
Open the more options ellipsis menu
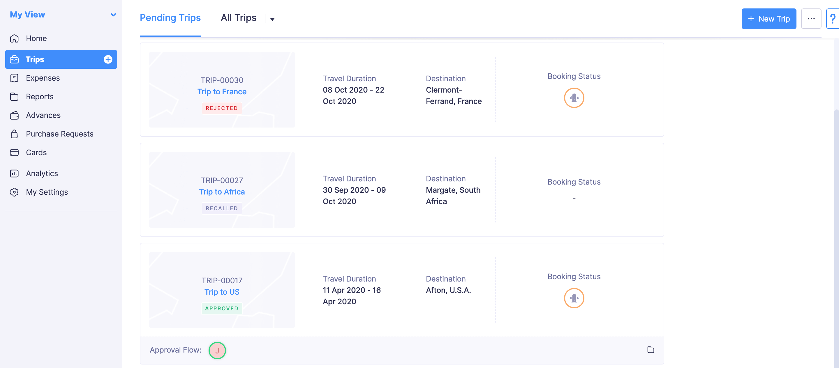tap(811, 19)
